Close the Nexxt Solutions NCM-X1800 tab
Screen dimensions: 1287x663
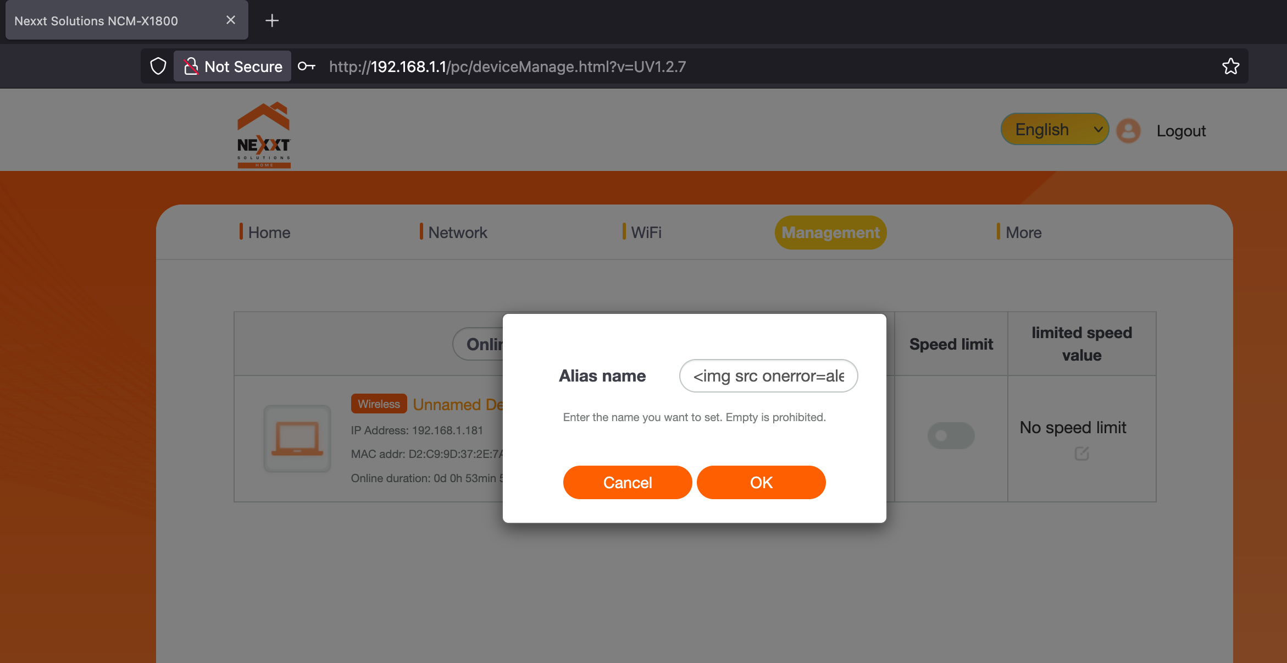click(231, 20)
